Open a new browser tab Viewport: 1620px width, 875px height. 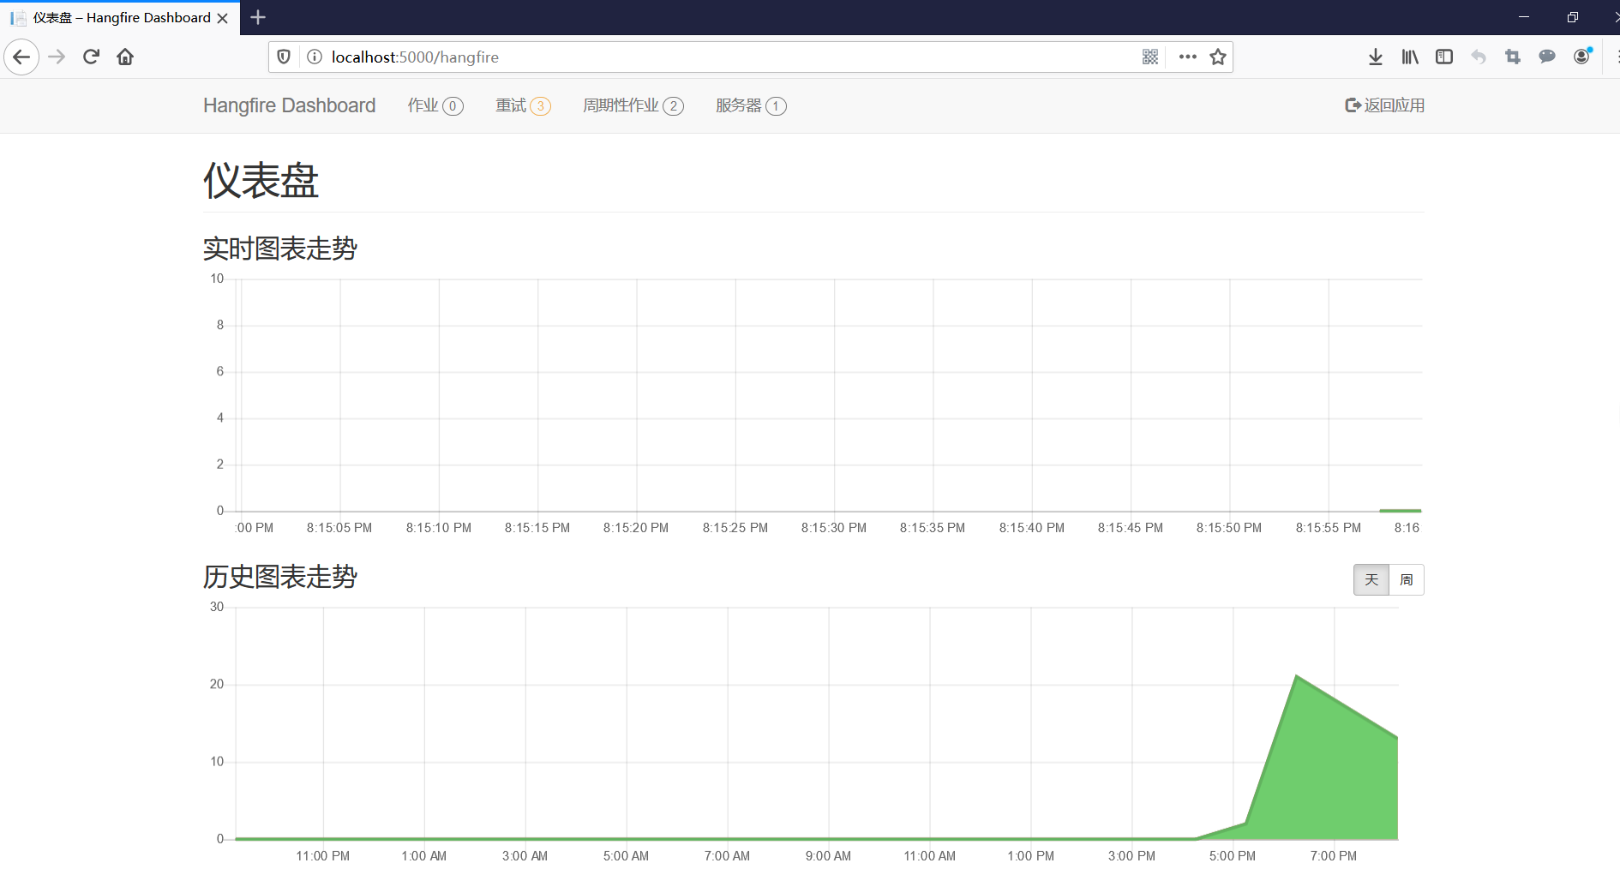258,17
